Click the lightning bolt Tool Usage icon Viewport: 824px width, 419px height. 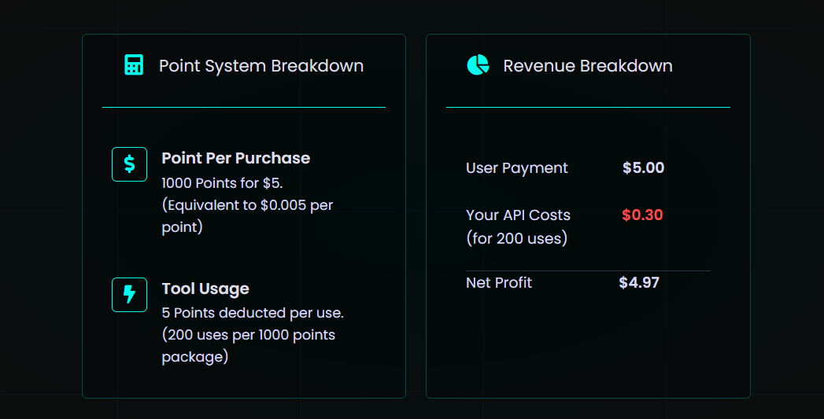pyautogui.click(x=130, y=295)
